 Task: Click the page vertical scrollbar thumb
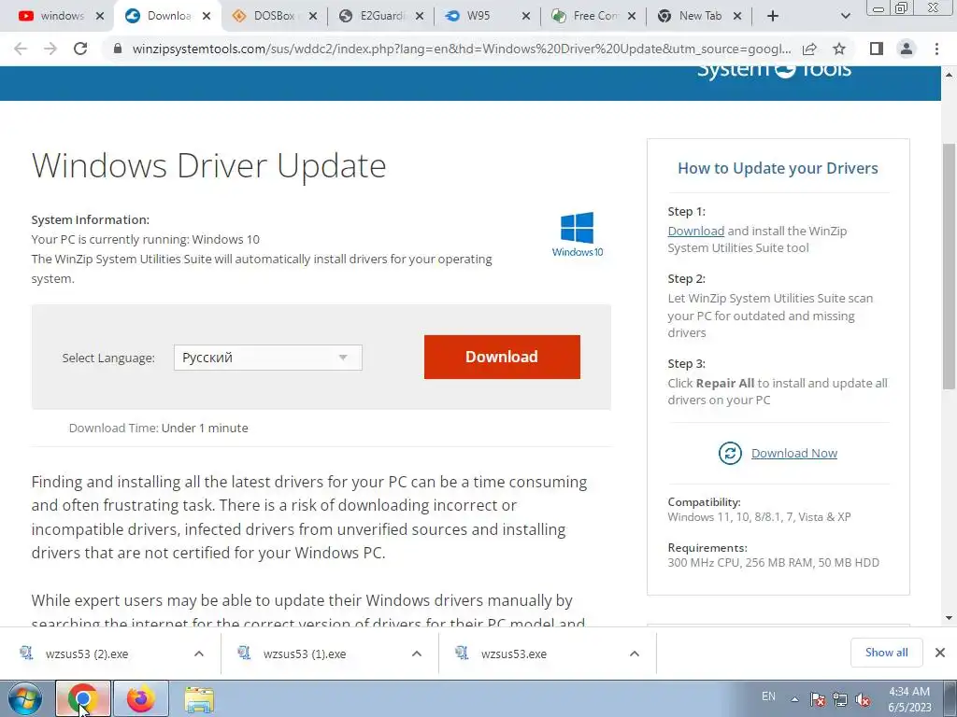[949, 266]
